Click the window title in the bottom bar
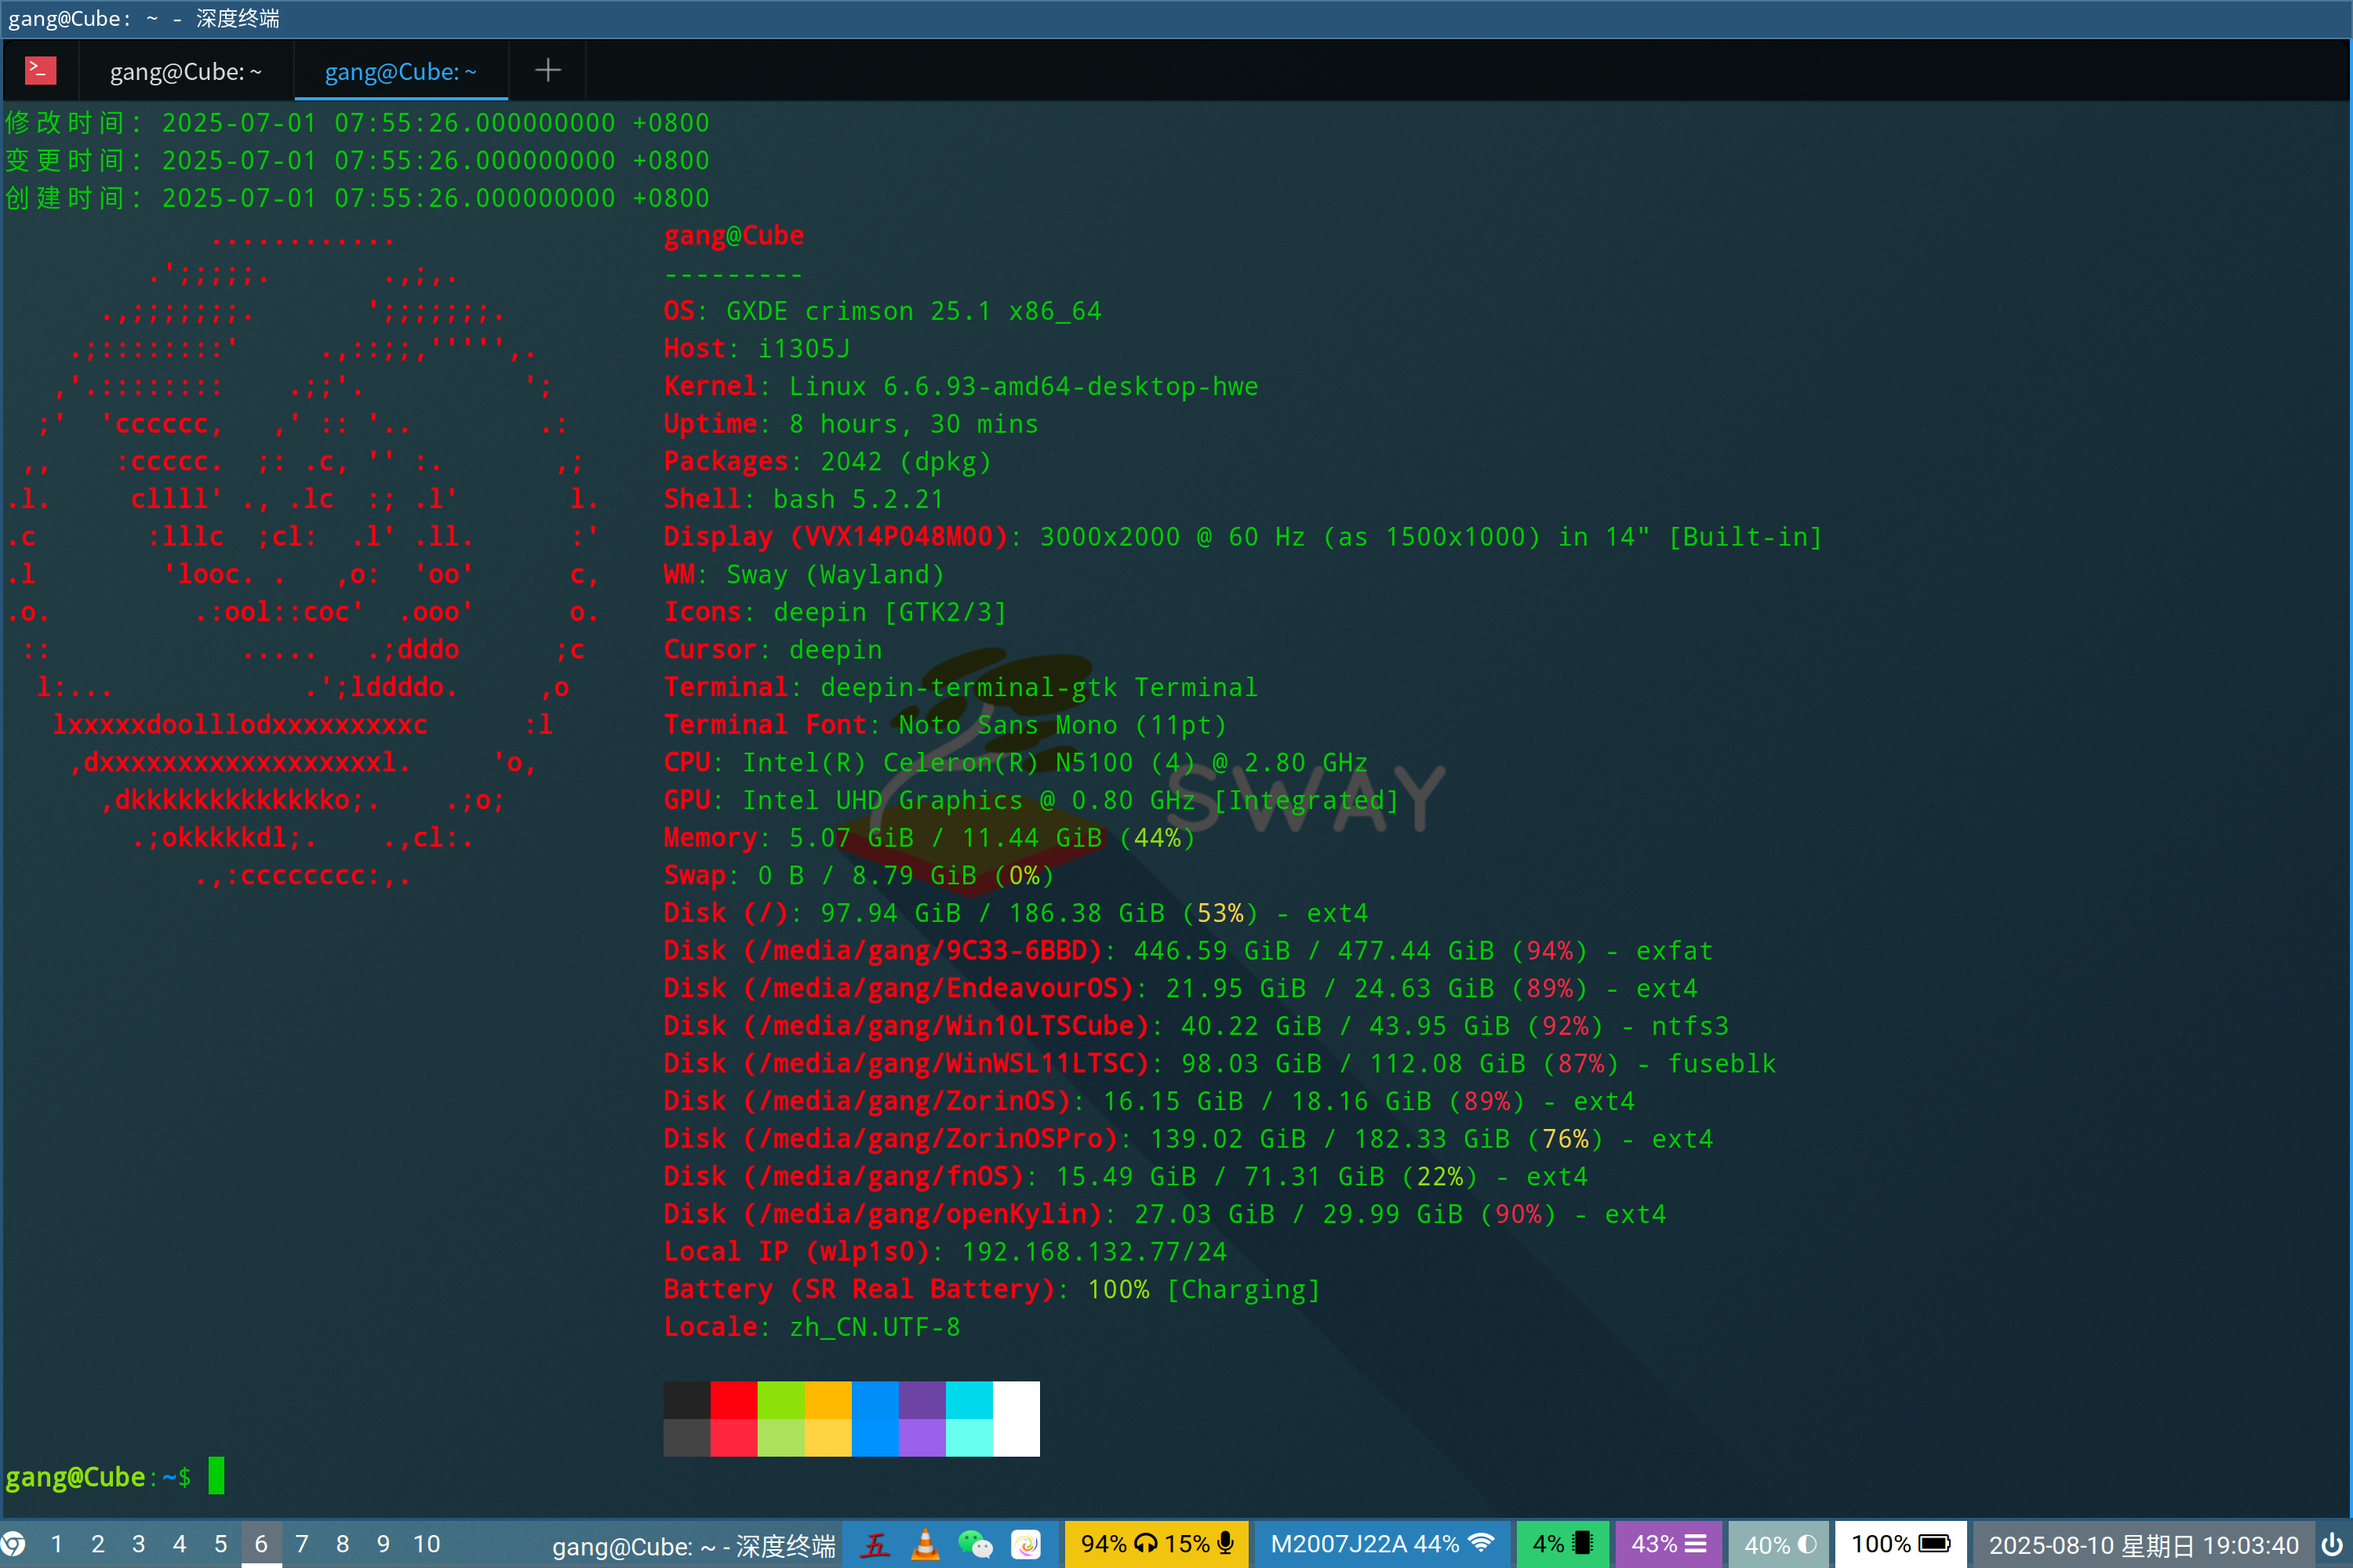2353x1568 pixels. (x=693, y=1546)
